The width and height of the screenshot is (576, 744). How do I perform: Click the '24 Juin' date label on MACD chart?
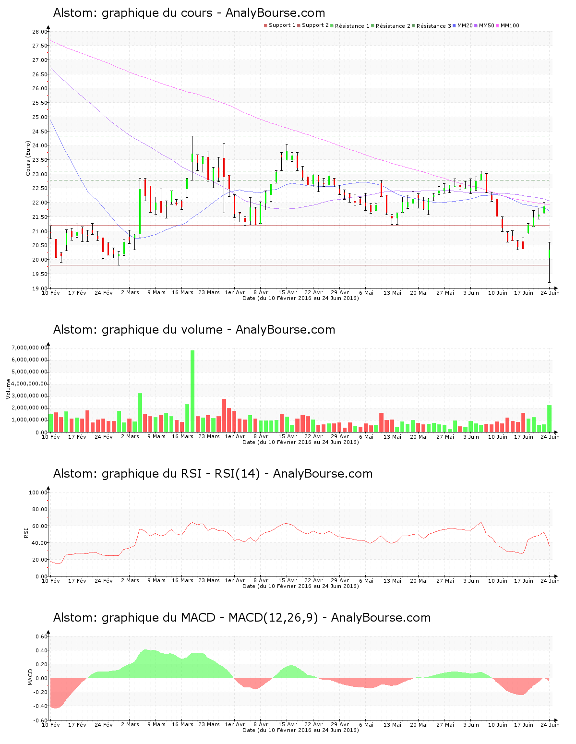pyautogui.click(x=550, y=724)
